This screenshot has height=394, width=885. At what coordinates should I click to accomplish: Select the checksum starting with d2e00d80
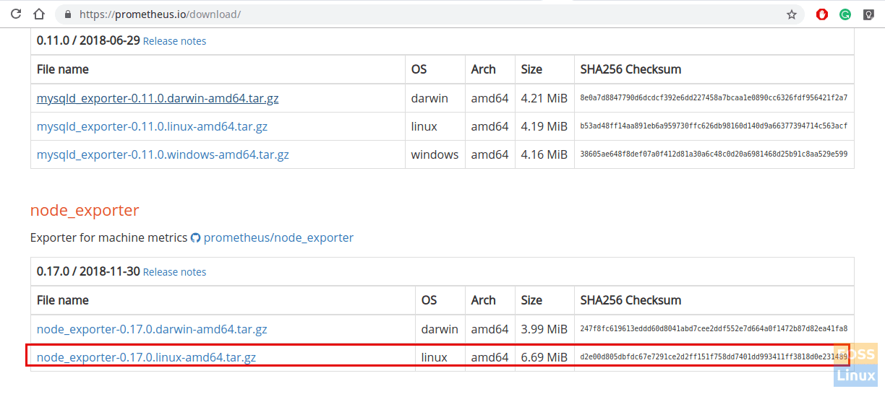click(x=714, y=357)
